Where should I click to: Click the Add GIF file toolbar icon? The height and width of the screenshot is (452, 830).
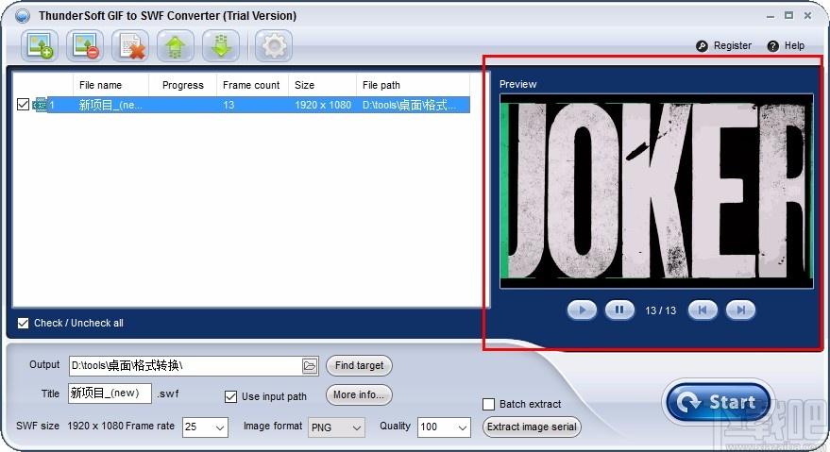tap(40, 45)
